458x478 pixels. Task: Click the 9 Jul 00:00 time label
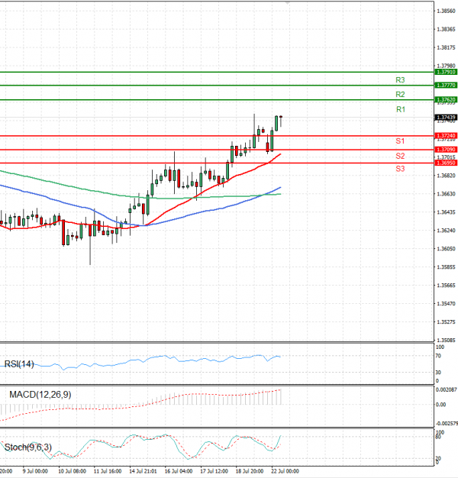pyautogui.click(x=35, y=471)
